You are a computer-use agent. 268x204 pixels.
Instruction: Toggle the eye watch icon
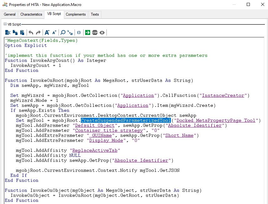click(x=102, y=32)
